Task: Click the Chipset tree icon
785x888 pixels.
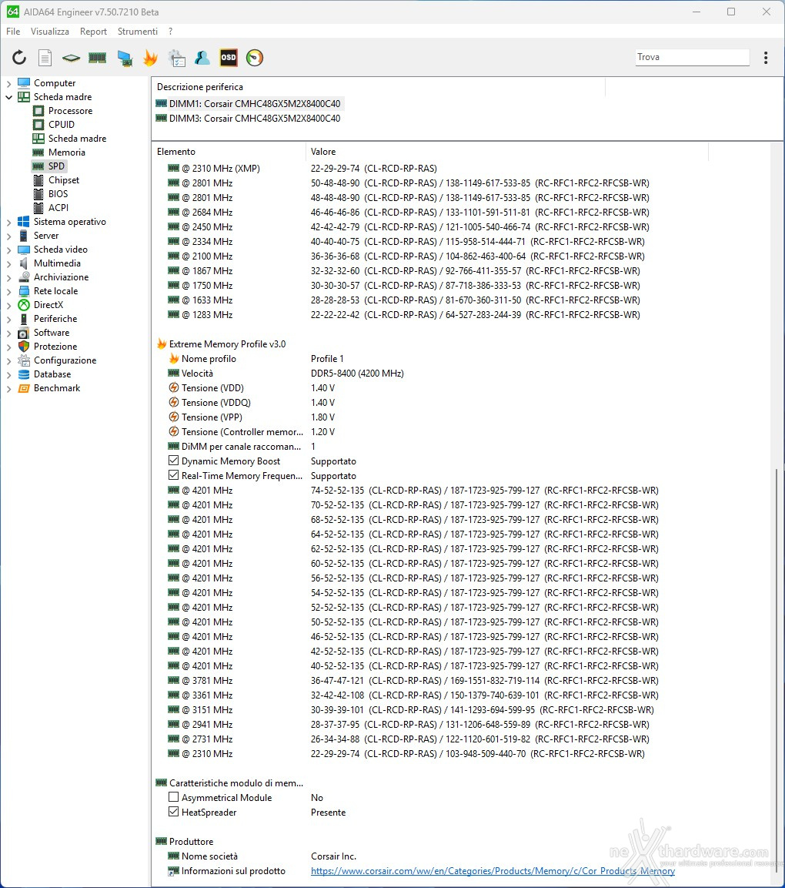Action: [x=38, y=180]
